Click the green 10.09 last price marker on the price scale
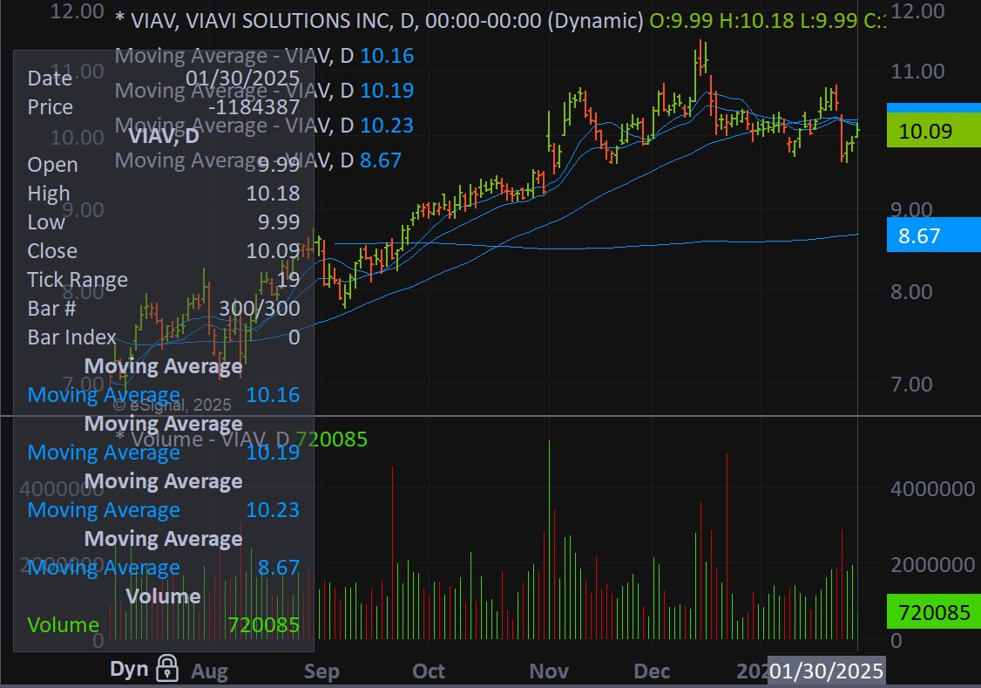 [933, 131]
